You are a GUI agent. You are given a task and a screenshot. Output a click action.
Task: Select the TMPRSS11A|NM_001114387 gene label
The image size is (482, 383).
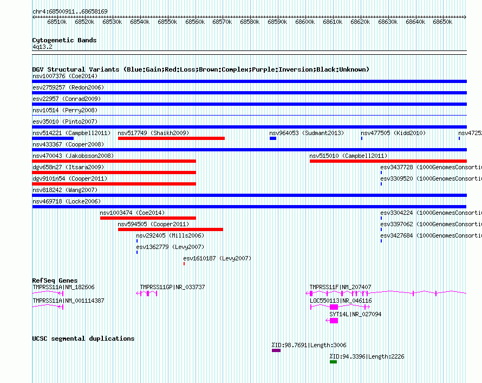(x=68, y=301)
